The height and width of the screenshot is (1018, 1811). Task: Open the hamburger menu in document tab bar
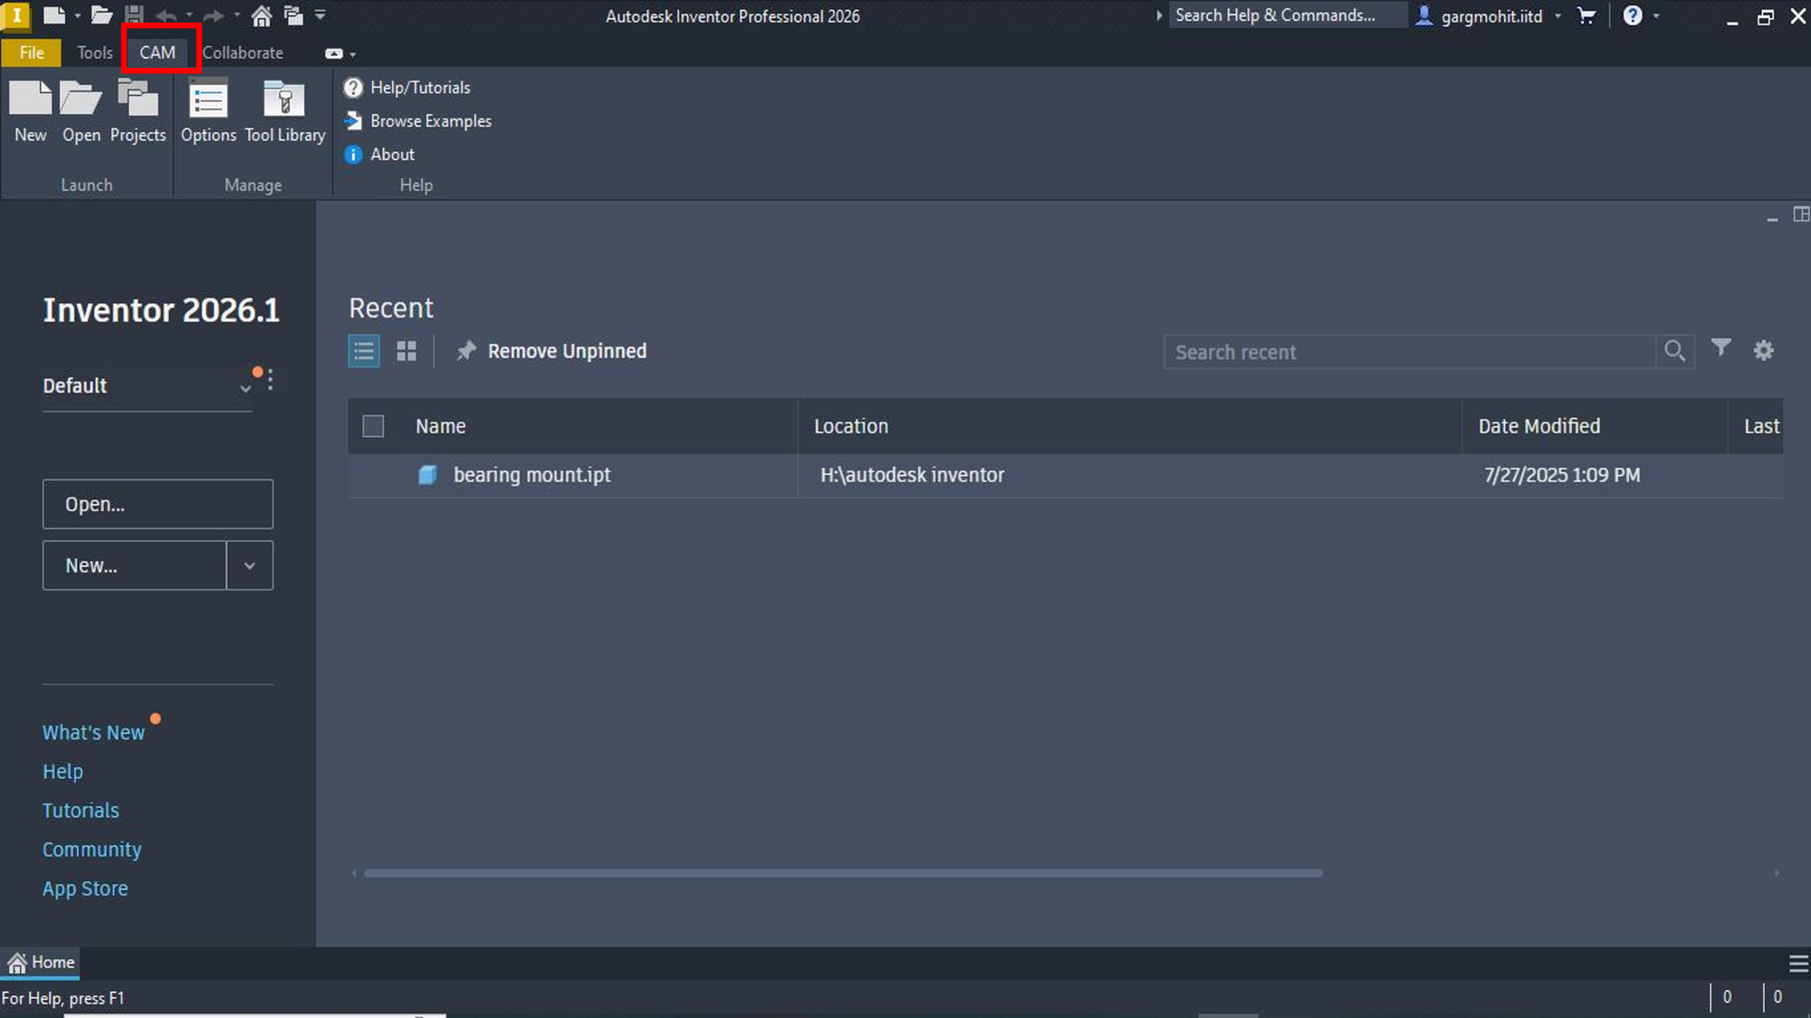pyautogui.click(x=1798, y=964)
